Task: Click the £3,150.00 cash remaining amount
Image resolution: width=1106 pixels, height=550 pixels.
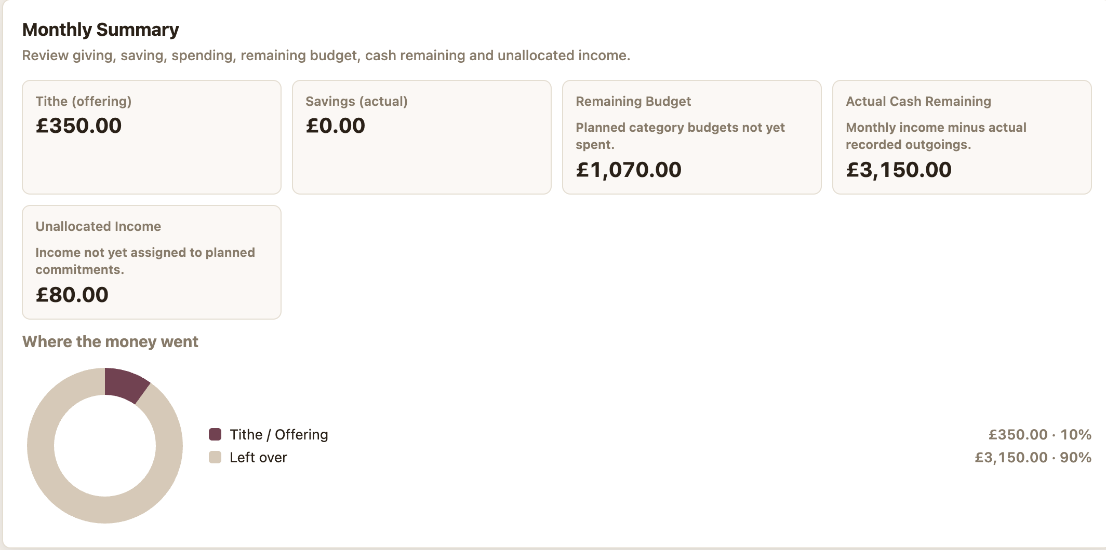Action: tap(899, 170)
